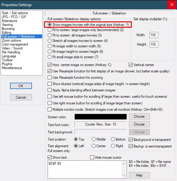
Task: Open Choose dialog for Screen color
Action: (x=139, y=116)
